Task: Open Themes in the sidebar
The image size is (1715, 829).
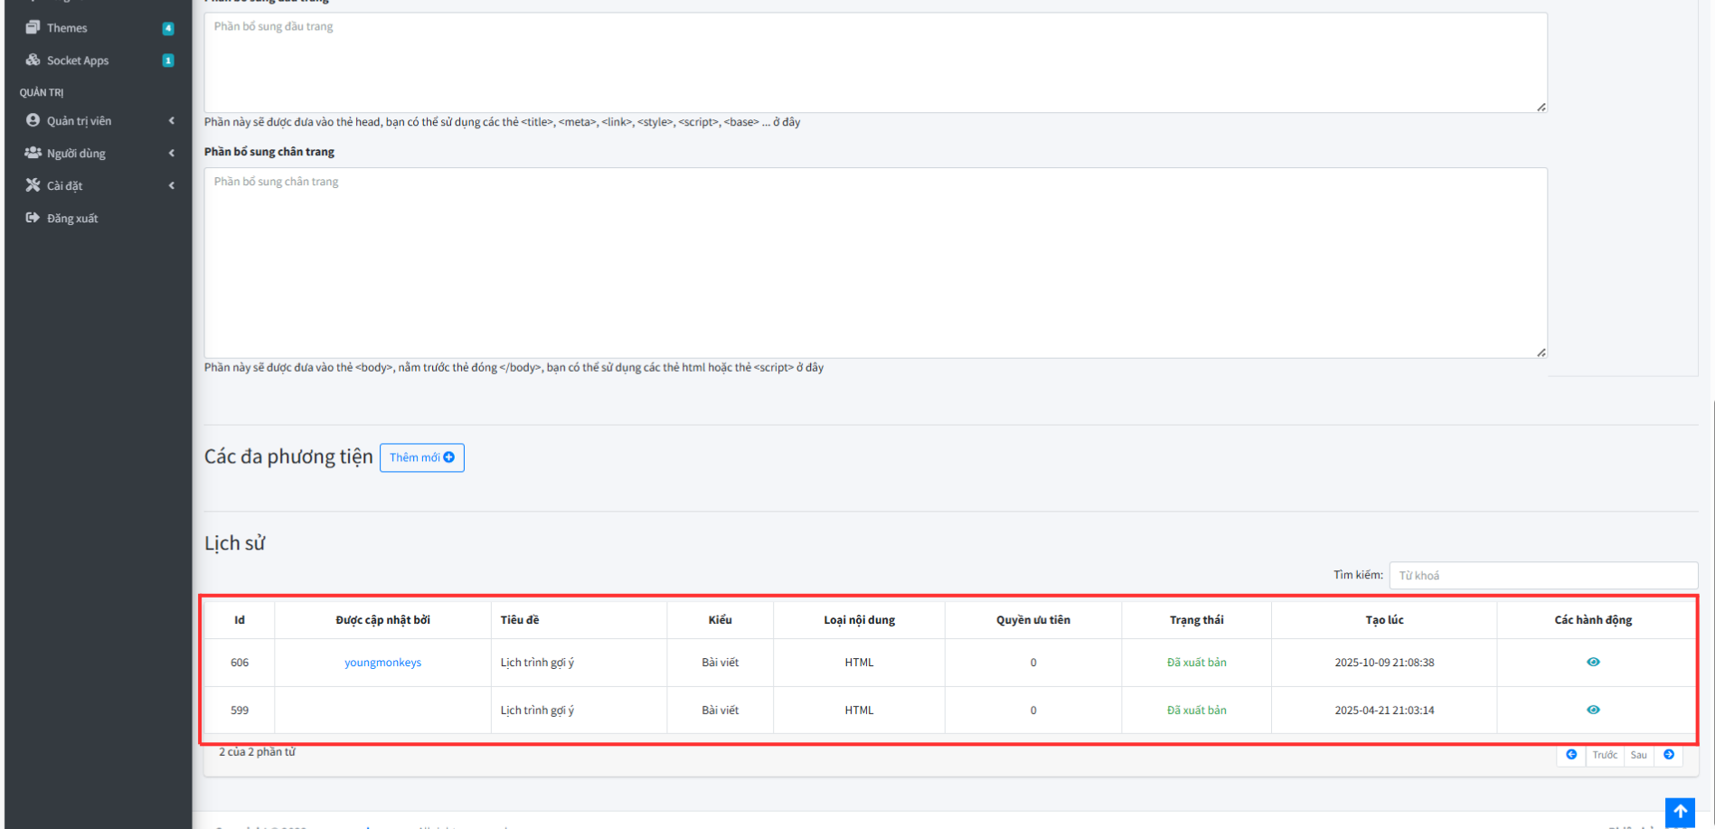Action: (x=67, y=28)
